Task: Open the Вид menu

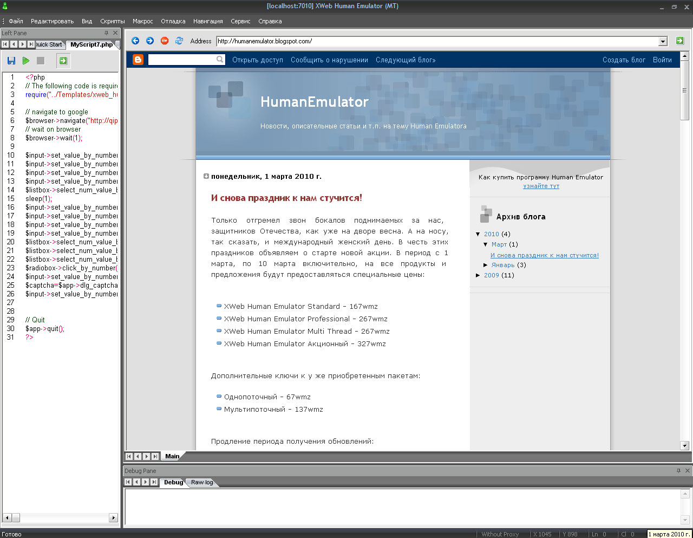Action: tap(87, 21)
